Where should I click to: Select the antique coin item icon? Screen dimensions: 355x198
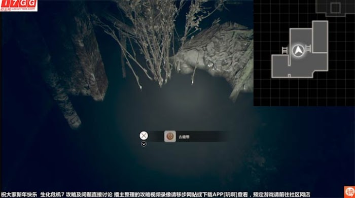[x=170, y=137]
